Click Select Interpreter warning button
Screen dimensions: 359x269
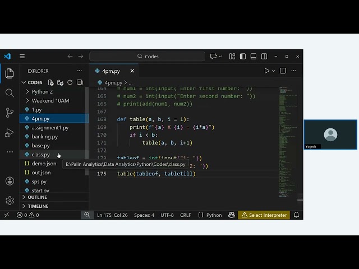264,215
